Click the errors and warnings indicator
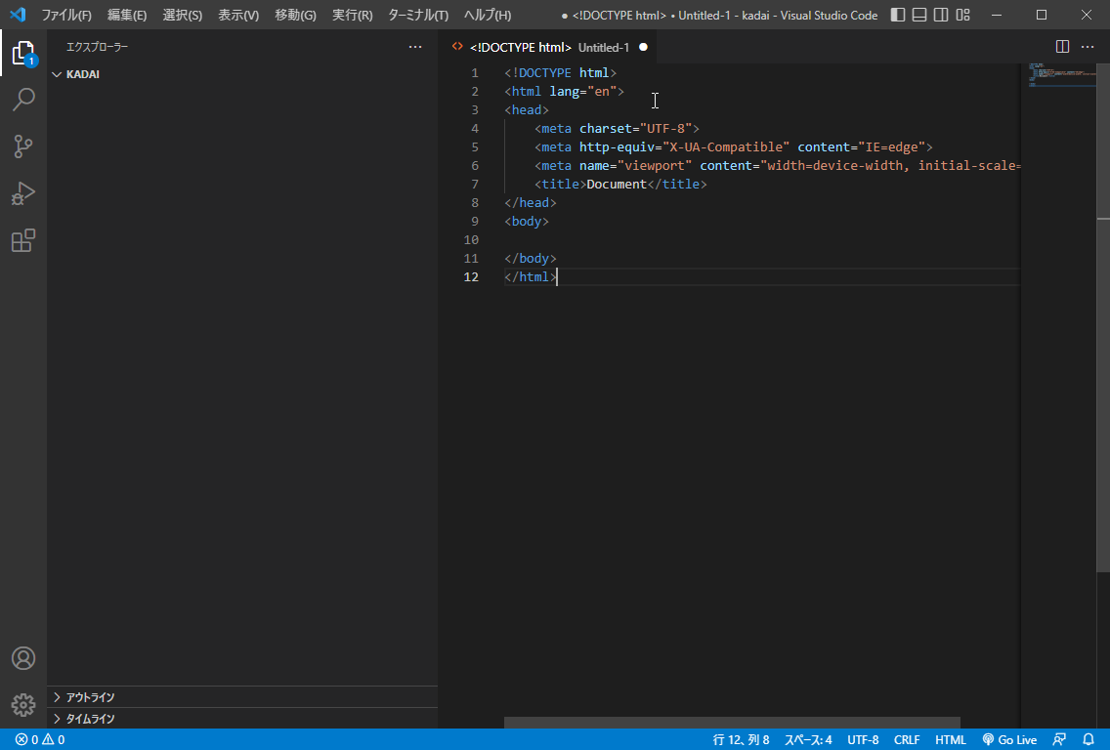This screenshot has width=1110, height=750. tap(40, 740)
